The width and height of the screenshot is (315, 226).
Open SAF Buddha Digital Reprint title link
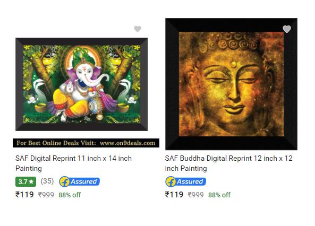tap(228, 163)
